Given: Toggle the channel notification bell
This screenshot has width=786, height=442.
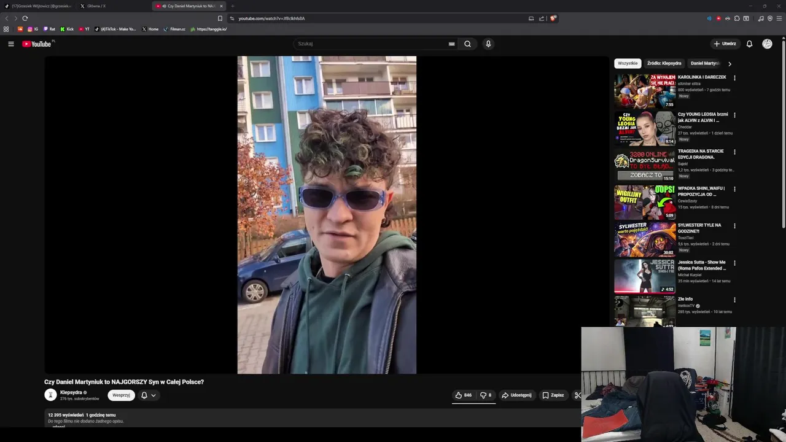Looking at the screenshot, I should point(144,395).
